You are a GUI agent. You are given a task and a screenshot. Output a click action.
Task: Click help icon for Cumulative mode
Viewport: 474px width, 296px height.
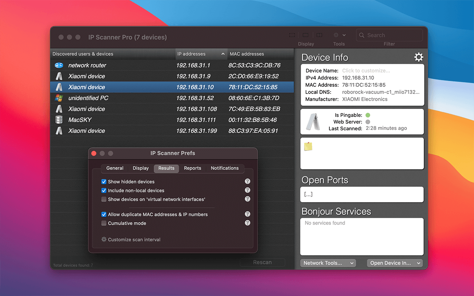pyautogui.click(x=247, y=223)
